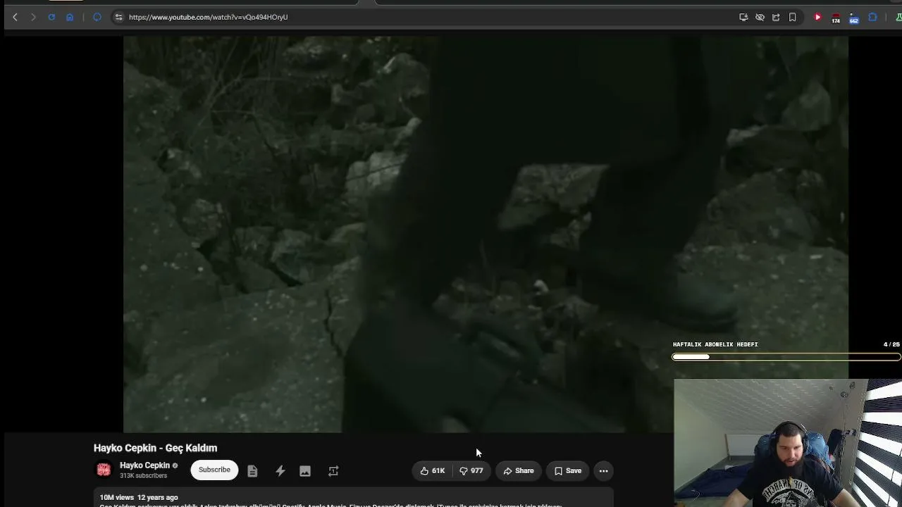Expand the description at 10M views

pyautogui.click(x=354, y=499)
